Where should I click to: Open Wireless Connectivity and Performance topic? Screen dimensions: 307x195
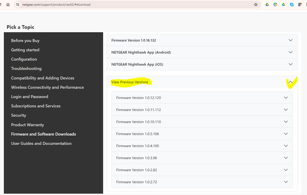tap(47, 87)
